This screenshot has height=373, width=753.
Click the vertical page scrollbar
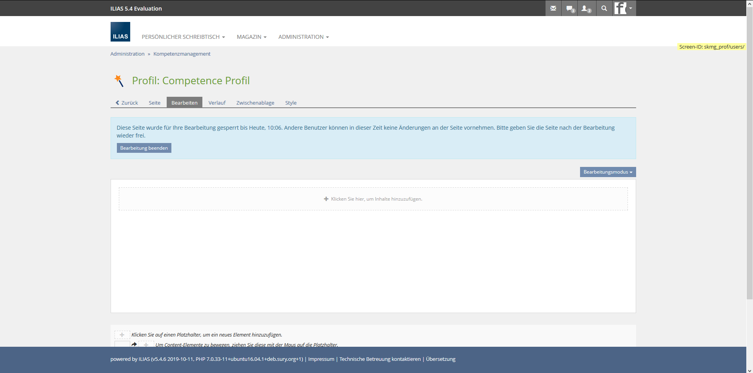point(749,157)
